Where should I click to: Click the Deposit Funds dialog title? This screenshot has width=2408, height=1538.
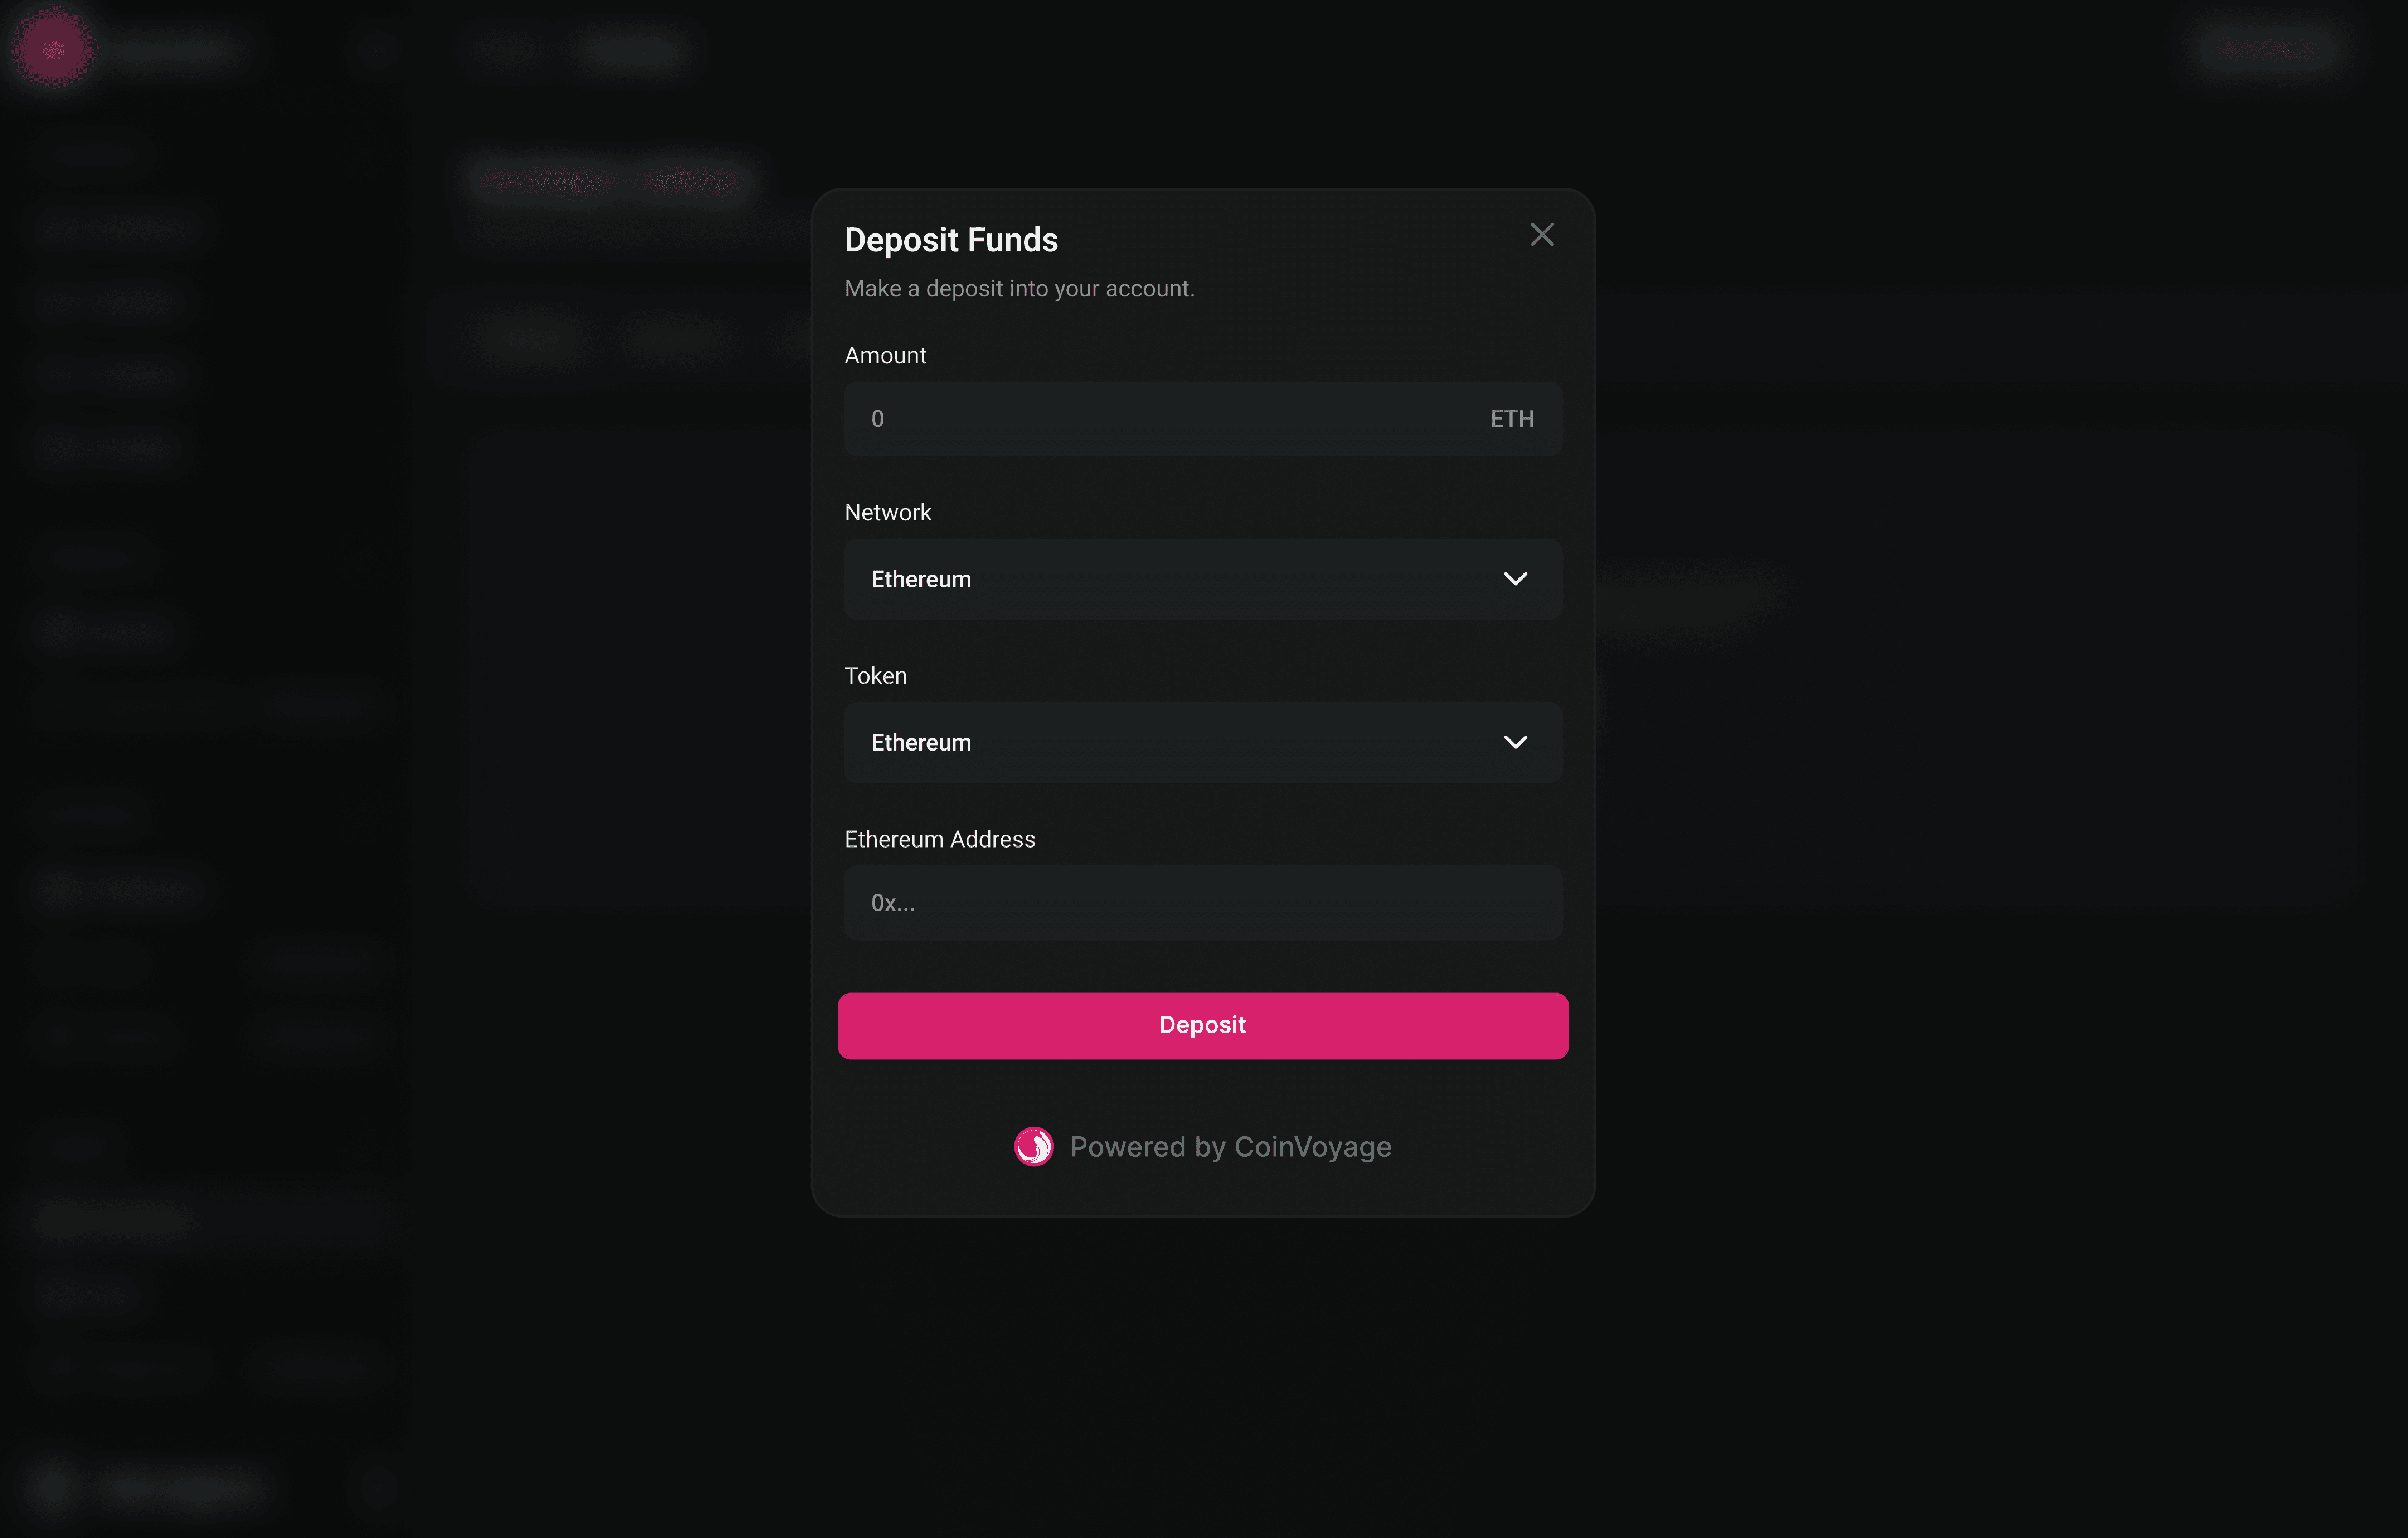[x=951, y=240]
